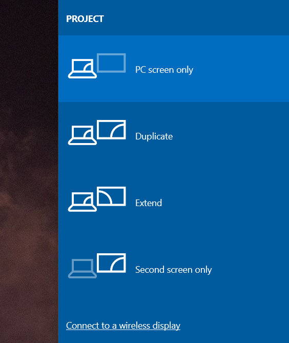
Task: Choose the Duplicate option
Action: point(174,135)
